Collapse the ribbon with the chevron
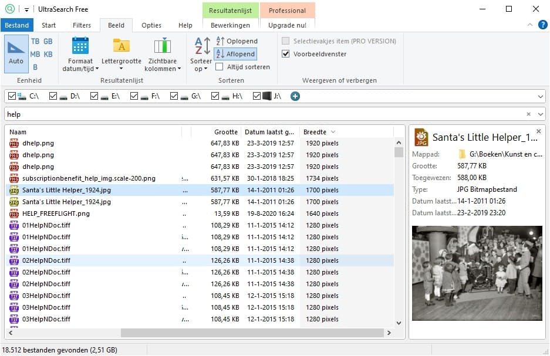Screen dimensions: 550x356 (x=530, y=25)
